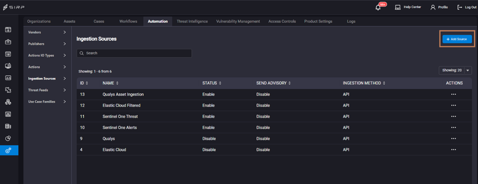The image size is (478, 184).
Task: Open actions menu for Sentinel One Alerts
Action: pos(453,128)
